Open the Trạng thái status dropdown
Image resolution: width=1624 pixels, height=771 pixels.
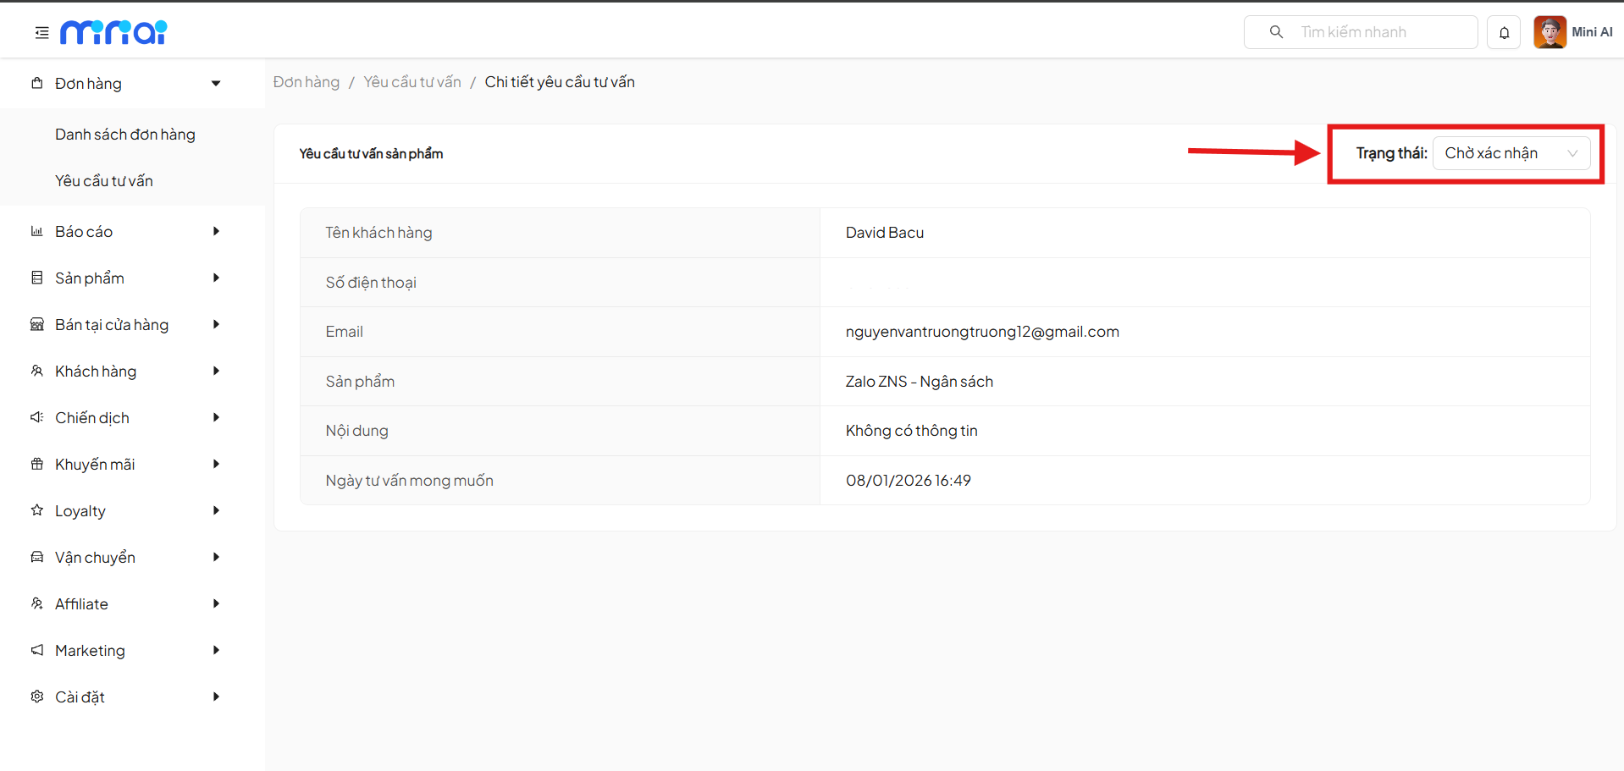(1511, 153)
